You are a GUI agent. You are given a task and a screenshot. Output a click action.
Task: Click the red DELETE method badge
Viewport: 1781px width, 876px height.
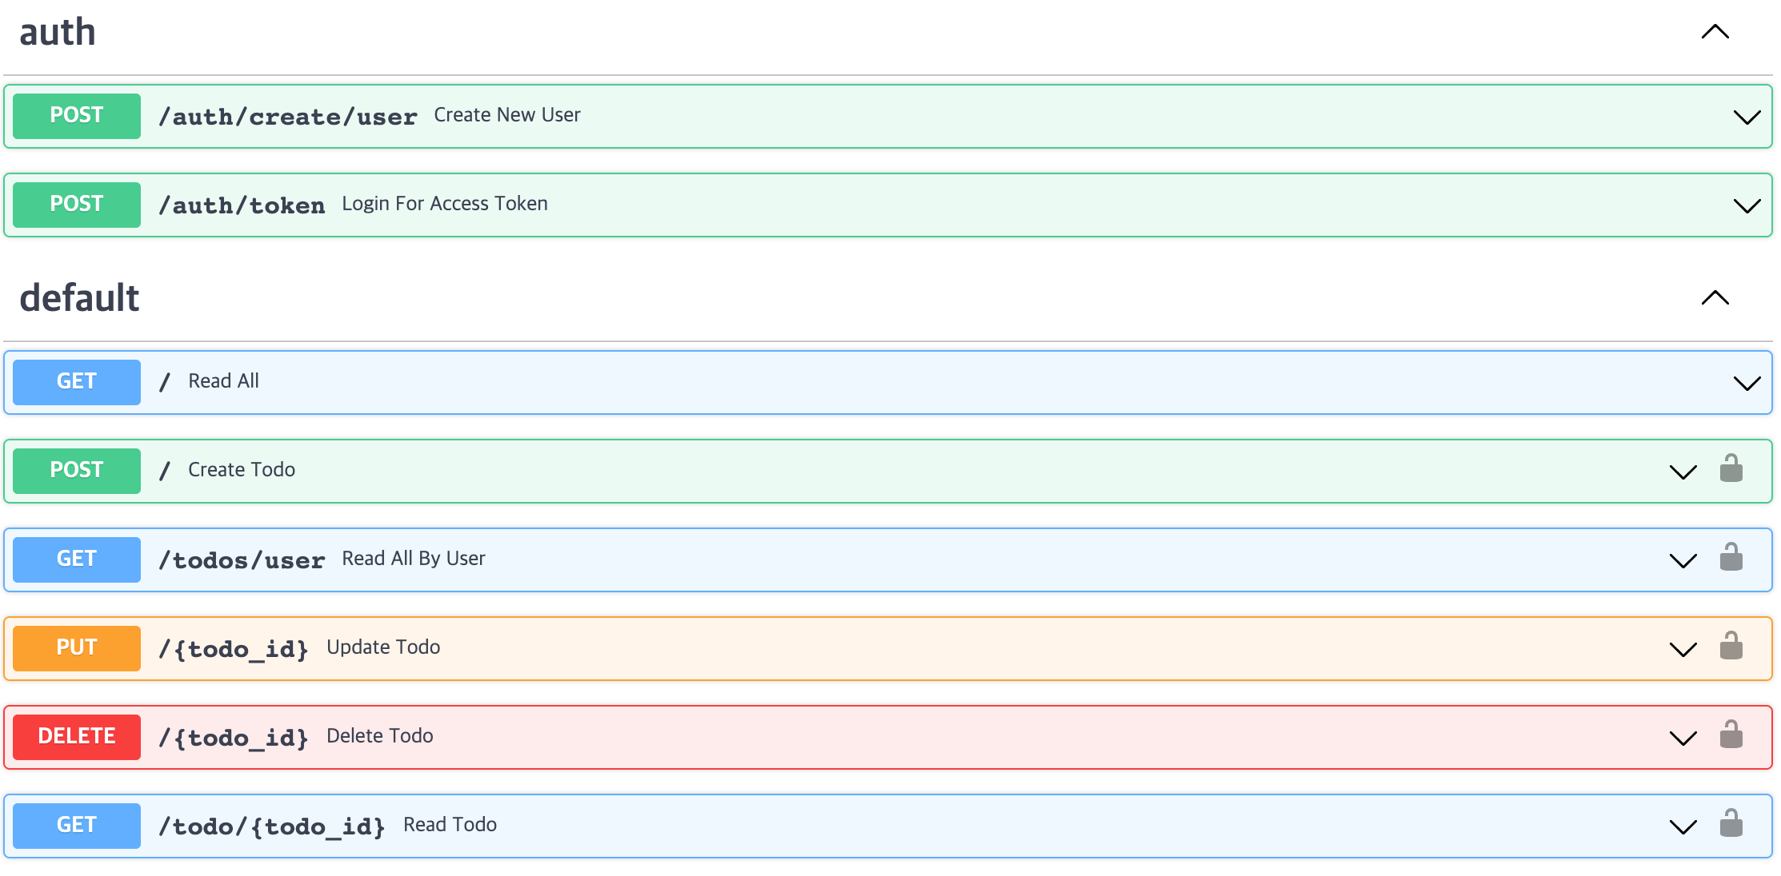click(77, 736)
